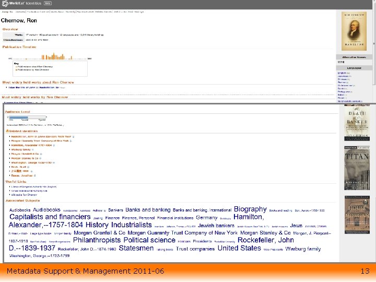Click the Beta badge in the header
This screenshot has height=282, width=376.
click(x=48, y=3)
